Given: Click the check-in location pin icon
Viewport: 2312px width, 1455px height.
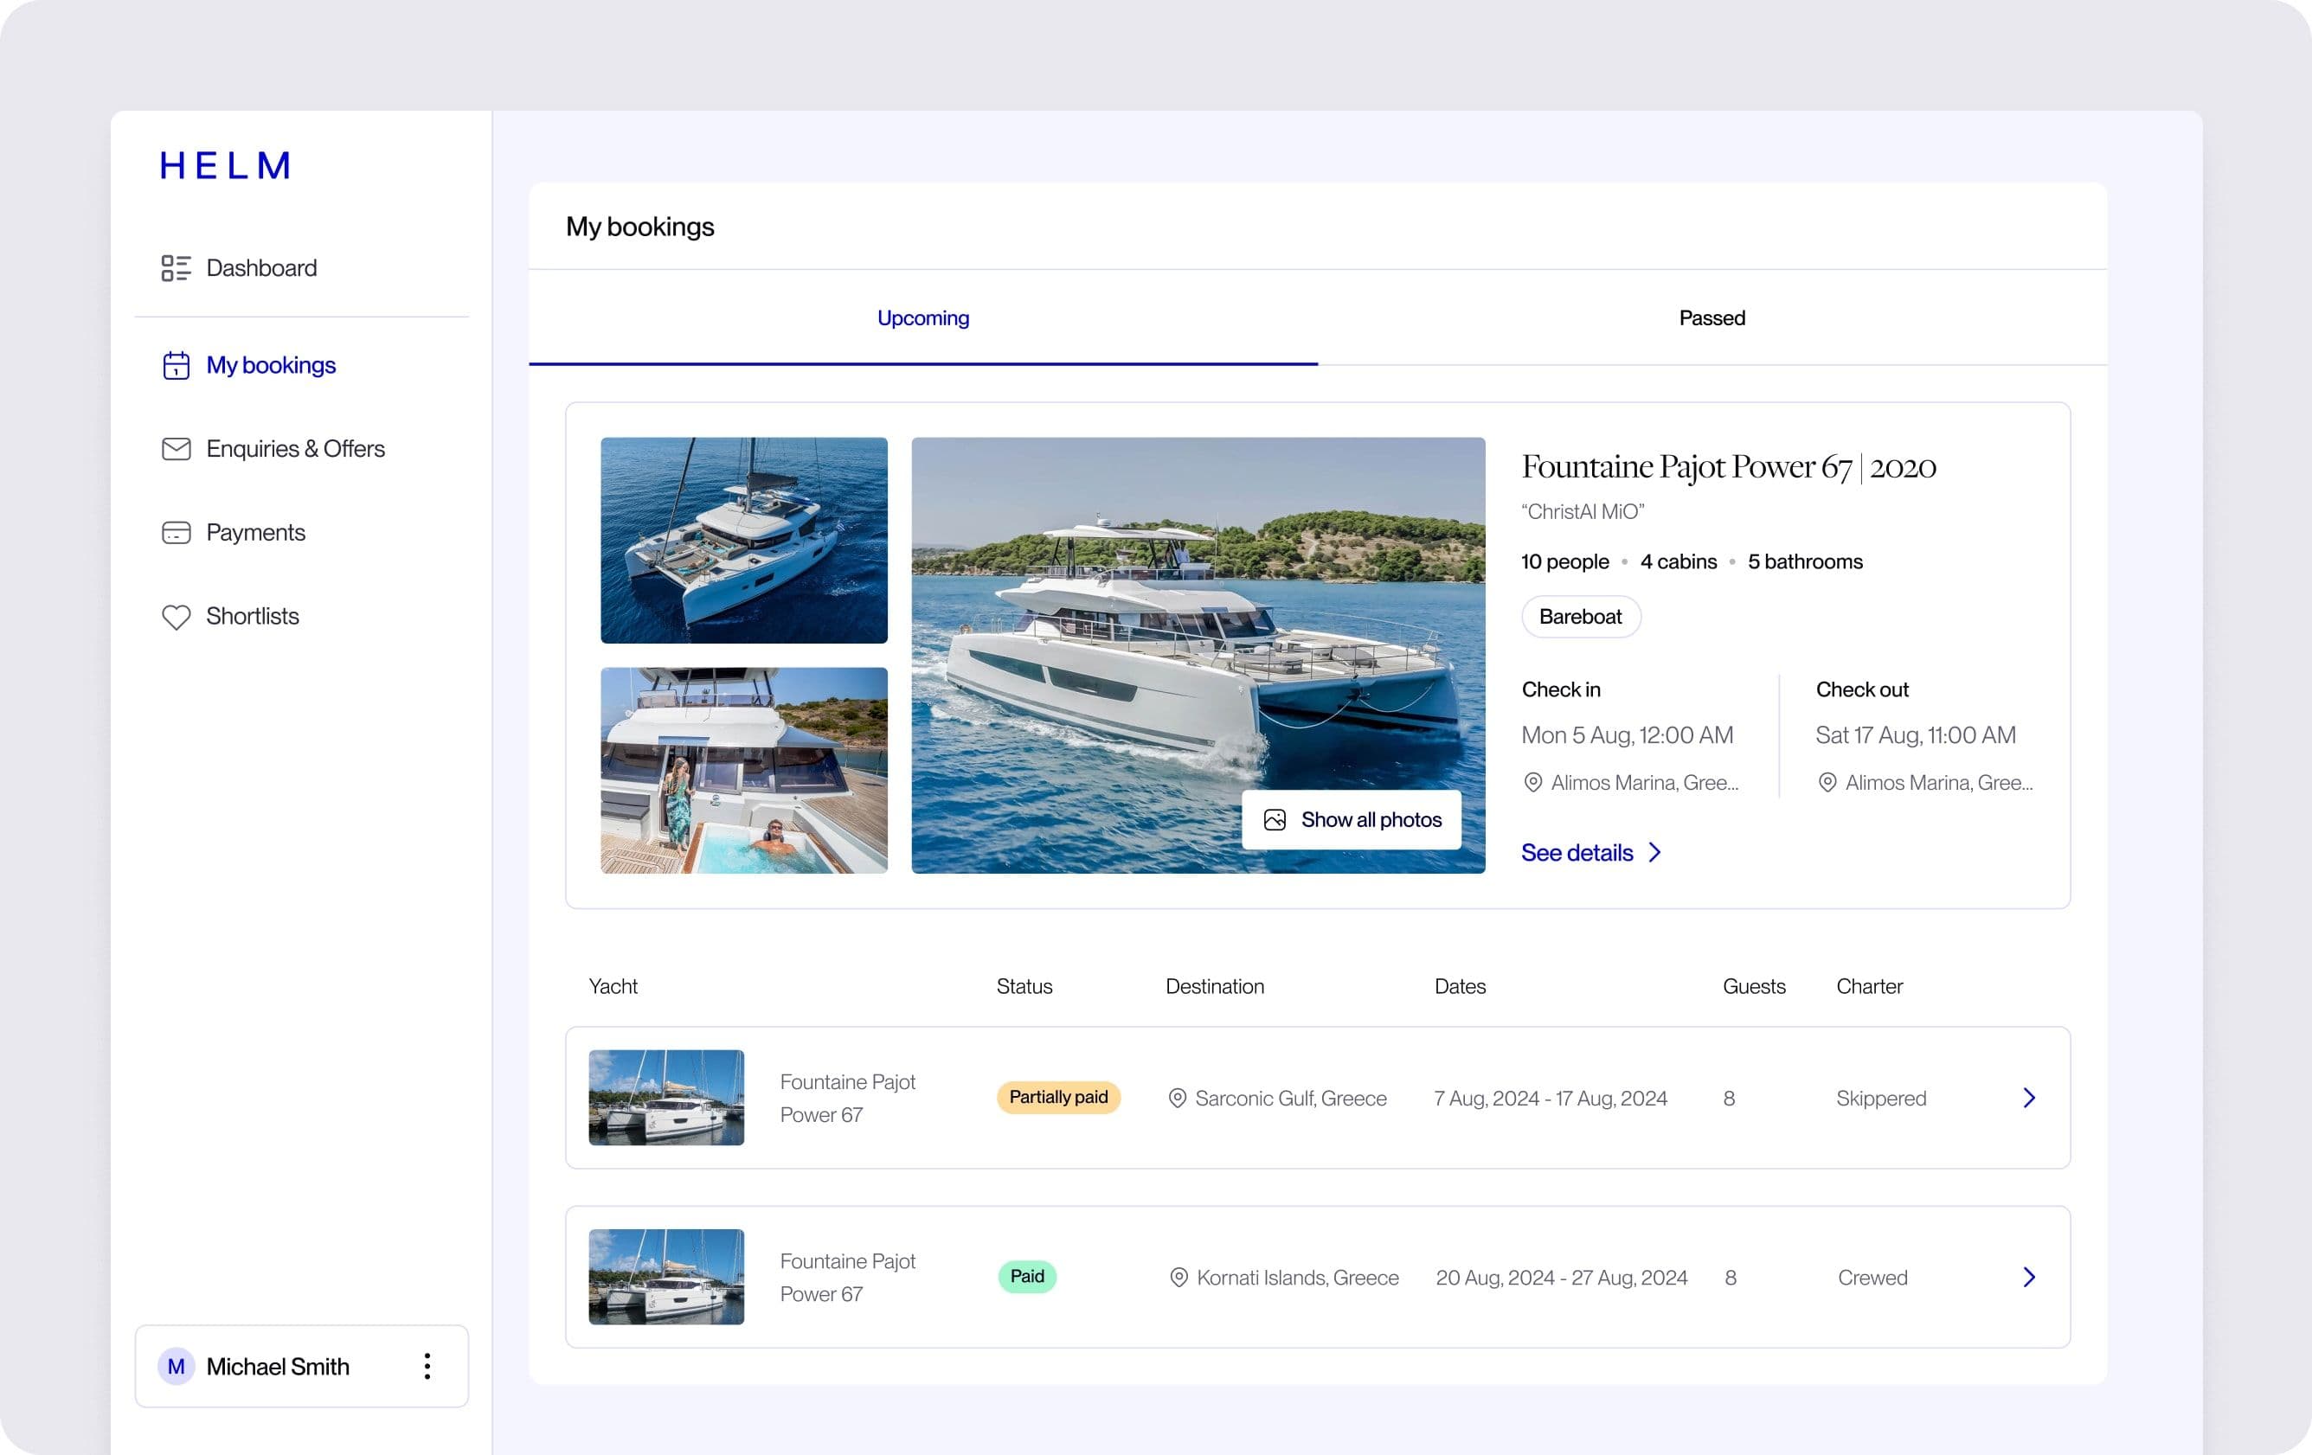Looking at the screenshot, I should click(1533, 782).
